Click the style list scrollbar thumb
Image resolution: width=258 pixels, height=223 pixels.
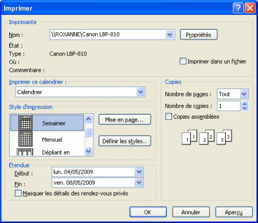(x=88, y=132)
